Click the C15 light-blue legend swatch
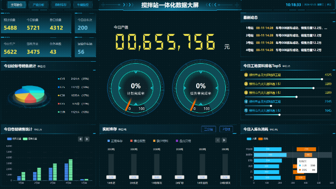The width and height of the screenshot is (336, 189). coord(59,79)
